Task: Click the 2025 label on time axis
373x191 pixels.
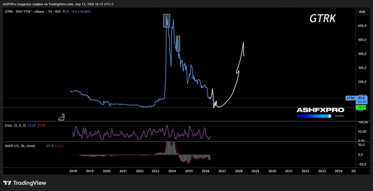Action: pos(189,171)
